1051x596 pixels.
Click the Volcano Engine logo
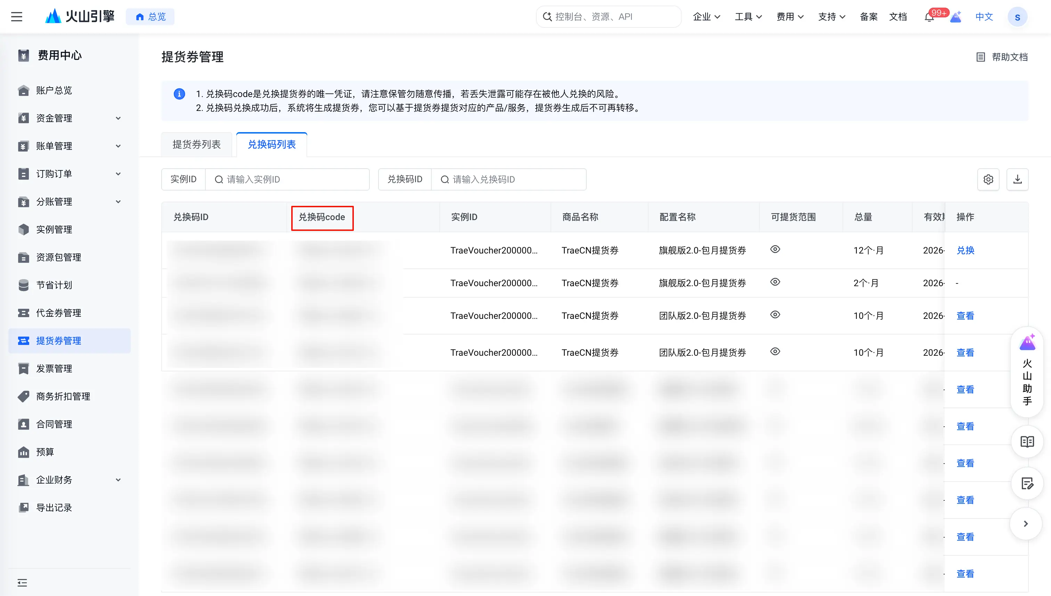click(x=80, y=16)
